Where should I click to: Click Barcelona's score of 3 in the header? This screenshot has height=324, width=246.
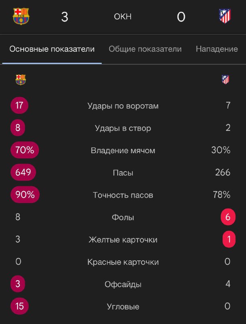point(65,17)
